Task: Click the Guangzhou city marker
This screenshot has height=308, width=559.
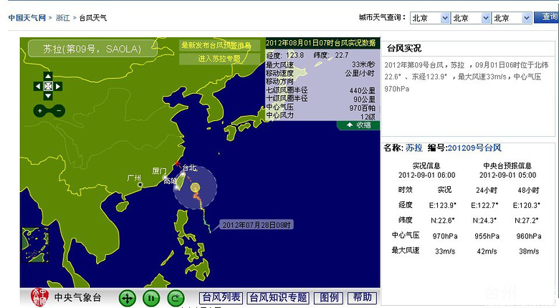Action: (140, 185)
